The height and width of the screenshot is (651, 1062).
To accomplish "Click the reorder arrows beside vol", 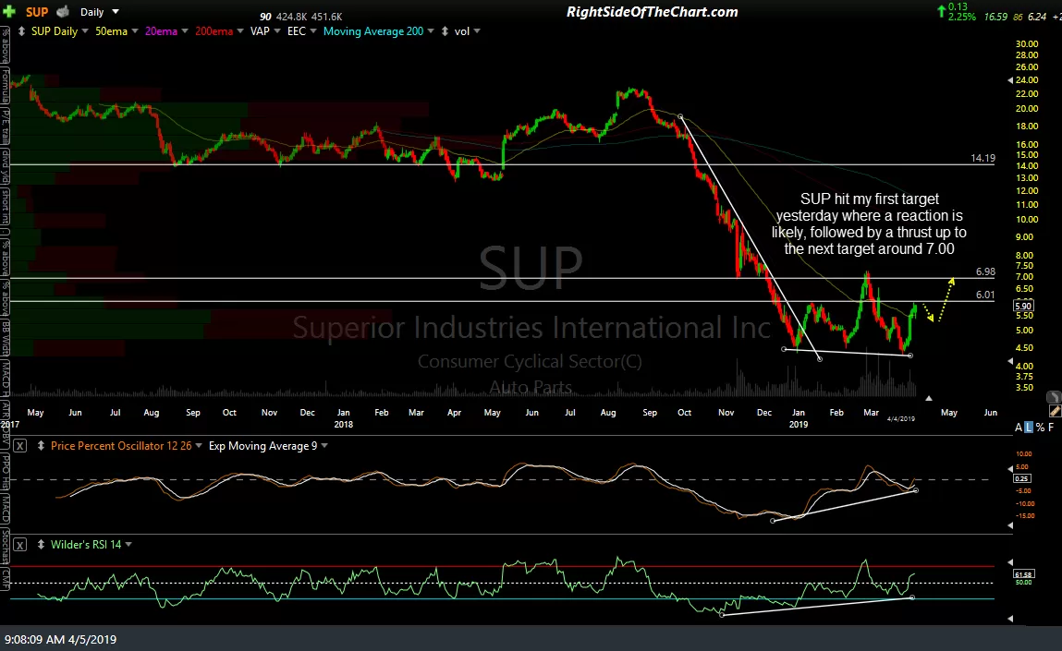I will coord(445,31).
